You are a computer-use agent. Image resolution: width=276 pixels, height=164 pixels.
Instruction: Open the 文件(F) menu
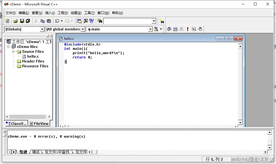pos(11,13)
